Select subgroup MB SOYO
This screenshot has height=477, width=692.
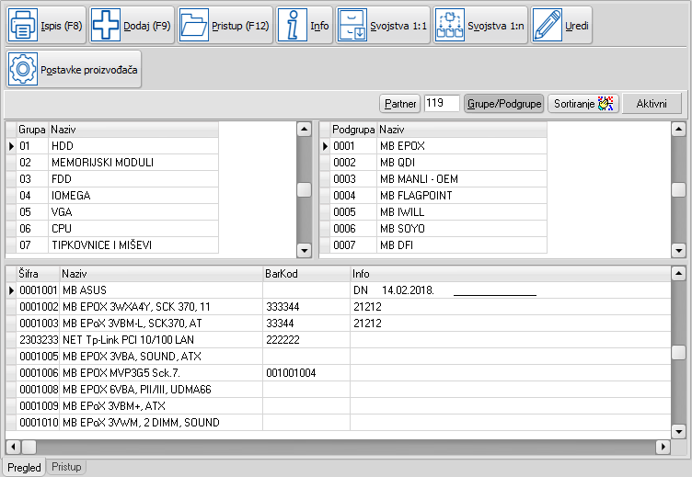[433, 228]
